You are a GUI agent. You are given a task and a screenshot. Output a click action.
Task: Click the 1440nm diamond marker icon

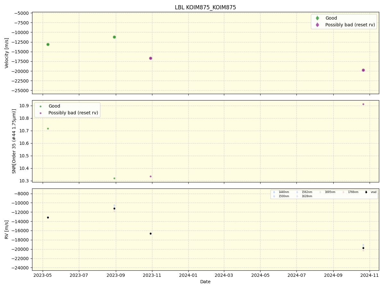coord(274,192)
